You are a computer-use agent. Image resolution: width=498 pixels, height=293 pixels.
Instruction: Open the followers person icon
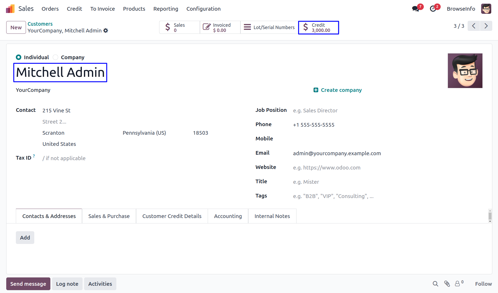(x=457, y=284)
